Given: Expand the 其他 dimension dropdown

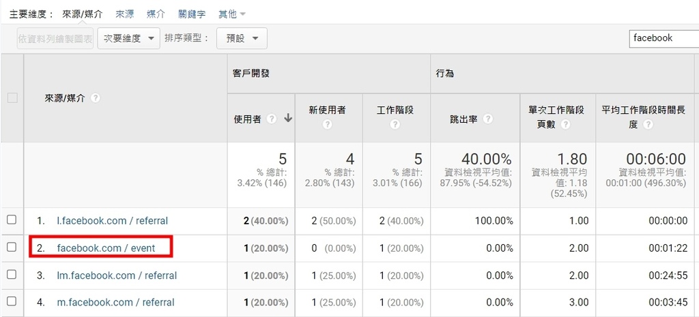Looking at the screenshot, I should pyautogui.click(x=232, y=14).
